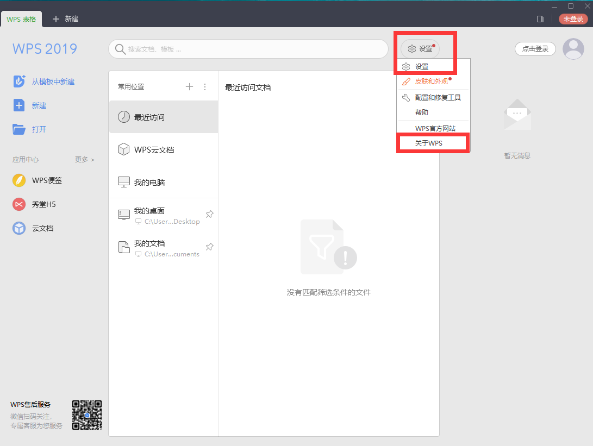This screenshot has width=593, height=446.
Task: Click the 秀堂H5 label
Action: (x=44, y=204)
